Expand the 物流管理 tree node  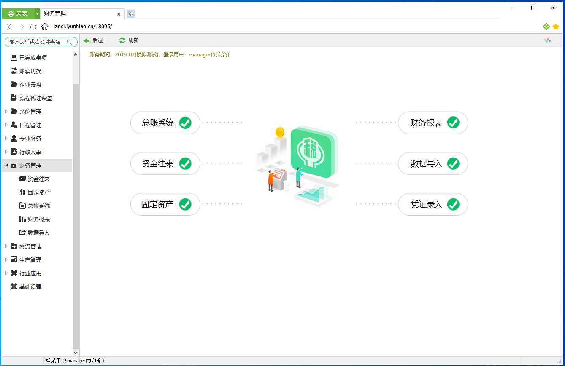(x=6, y=246)
